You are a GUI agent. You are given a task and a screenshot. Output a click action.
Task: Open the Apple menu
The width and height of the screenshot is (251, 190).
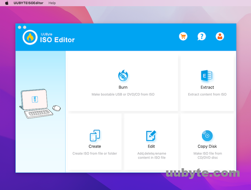point(7,3)
